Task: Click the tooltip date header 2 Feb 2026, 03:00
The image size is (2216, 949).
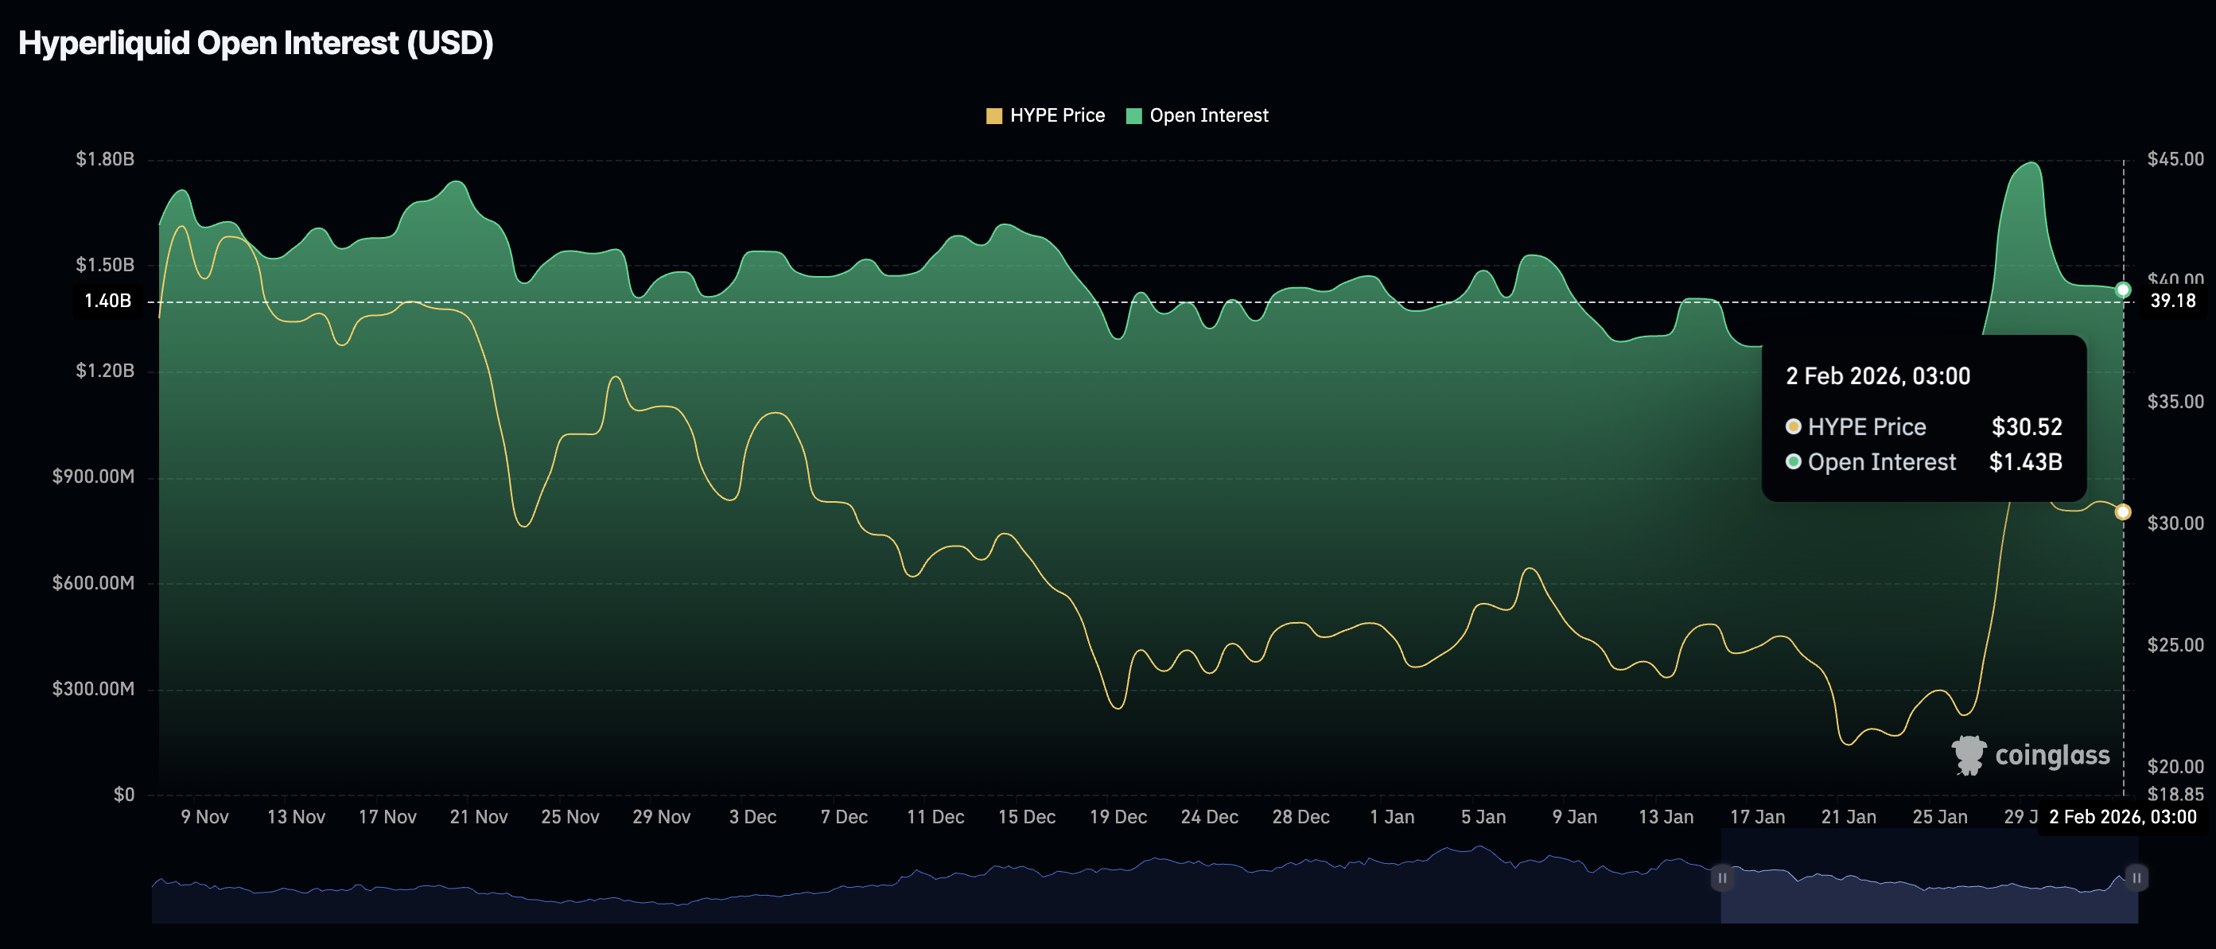Action: (1878, 376)
